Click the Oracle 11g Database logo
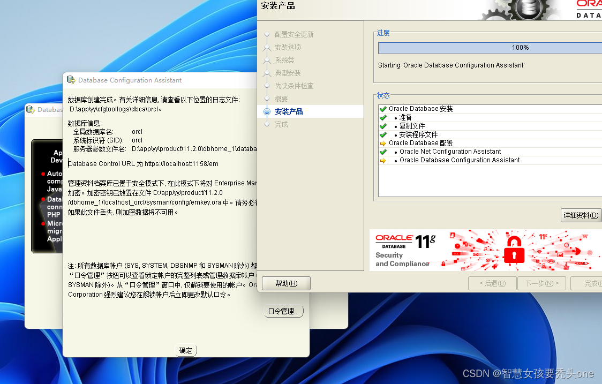Viewport: 602px width, 384px height. coord(405,242)
